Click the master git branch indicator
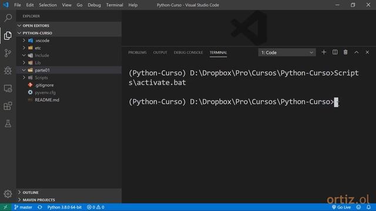The image size is (376, 211). pyautogui.click(x=23, y=207)
